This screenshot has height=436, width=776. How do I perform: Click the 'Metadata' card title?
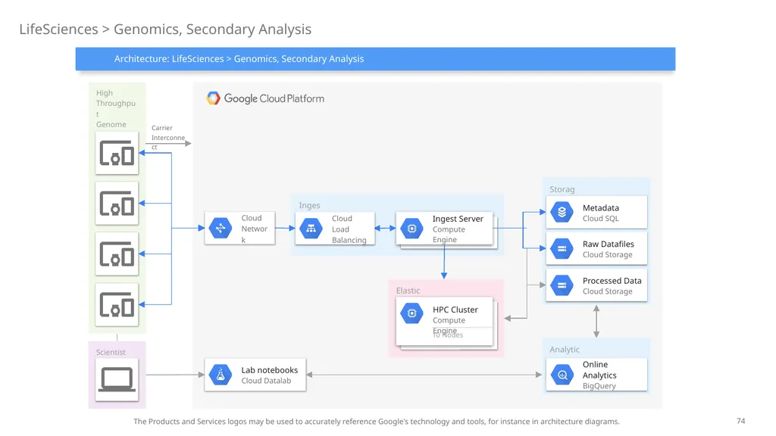(x=601, y=207)
